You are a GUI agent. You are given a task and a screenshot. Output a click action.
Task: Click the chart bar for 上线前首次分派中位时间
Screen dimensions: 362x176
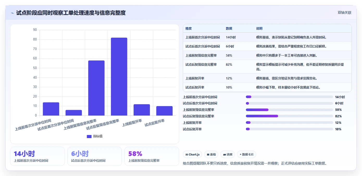51,109
